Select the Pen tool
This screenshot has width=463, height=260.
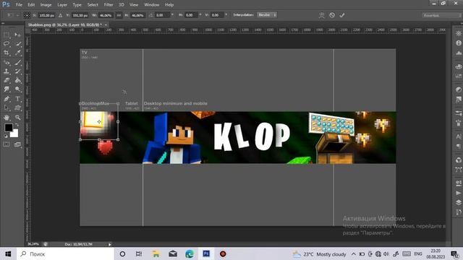click(7, 99)
